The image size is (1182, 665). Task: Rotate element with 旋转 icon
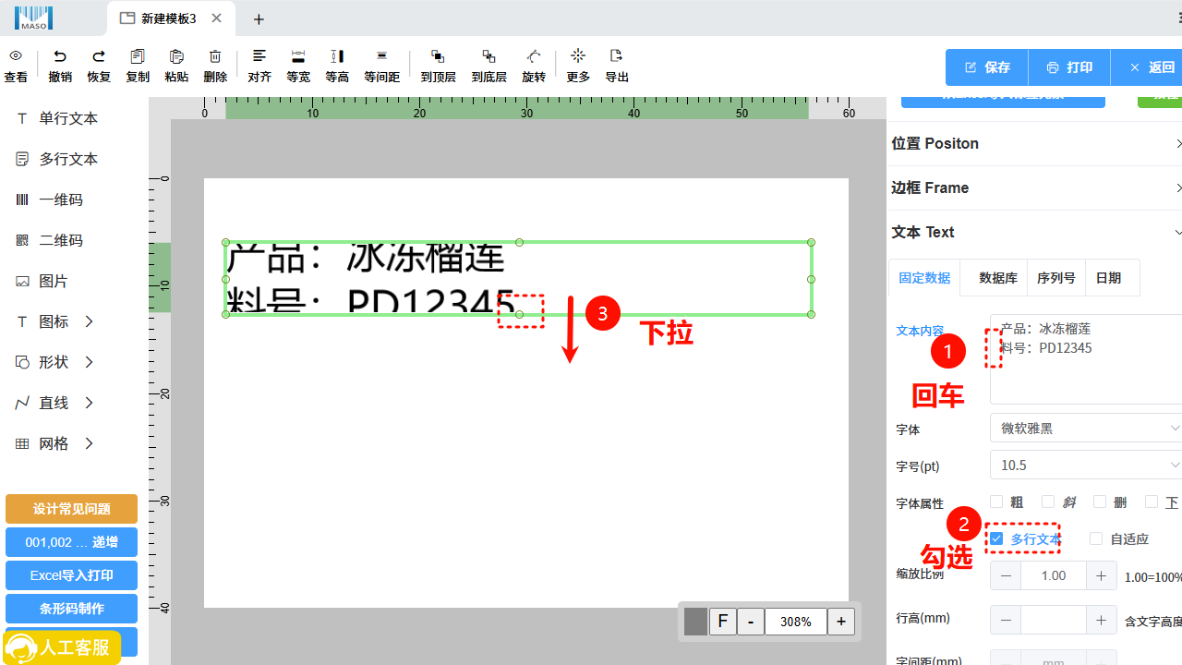(x=534, y=56)
